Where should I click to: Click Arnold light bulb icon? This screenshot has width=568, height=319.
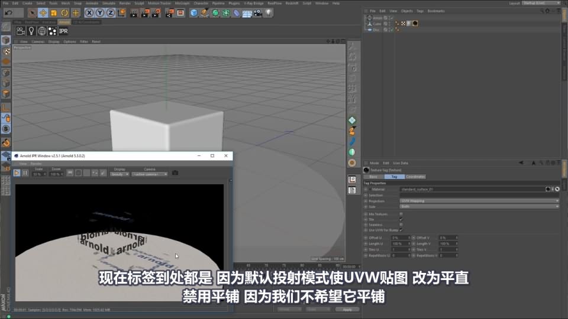pos(31,31)
